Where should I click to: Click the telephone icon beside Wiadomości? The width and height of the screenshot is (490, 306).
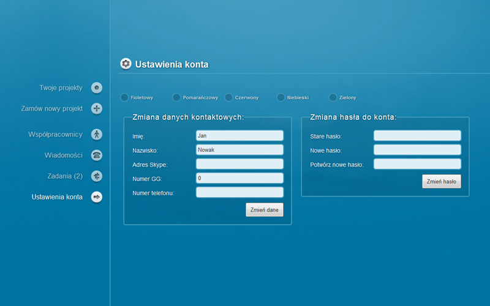click(x=97, y=155)
